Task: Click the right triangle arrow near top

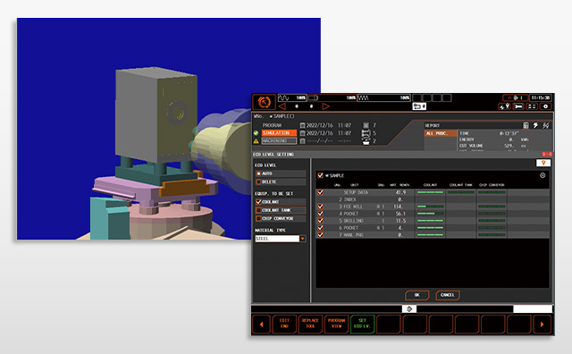Action: (325, 106)
